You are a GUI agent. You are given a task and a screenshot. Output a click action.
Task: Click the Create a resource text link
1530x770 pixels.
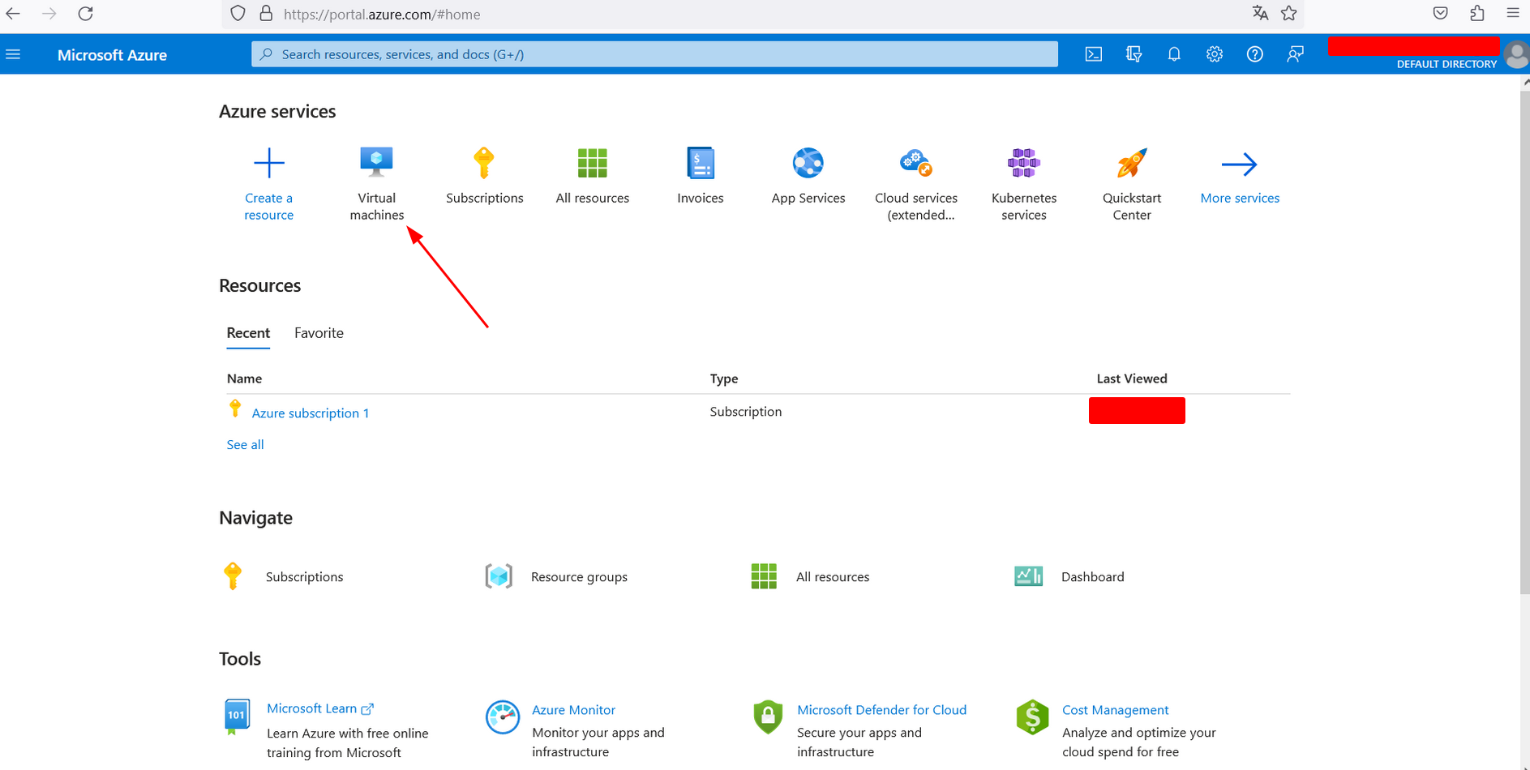tap(269, 207)
